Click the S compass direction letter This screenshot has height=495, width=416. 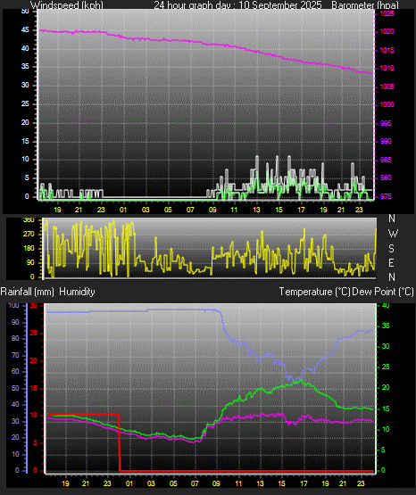(391, 249)
